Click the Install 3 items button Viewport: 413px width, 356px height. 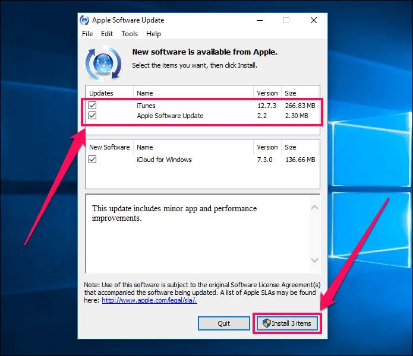coord(287,323)
